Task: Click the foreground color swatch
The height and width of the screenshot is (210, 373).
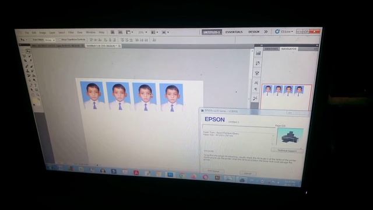Action: (35, 100)
